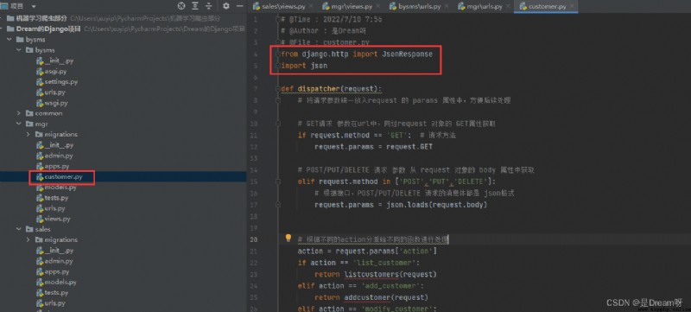691x312 pixels.
Task: Fold the import block at line 4
Action: click(x=277, y=54)
